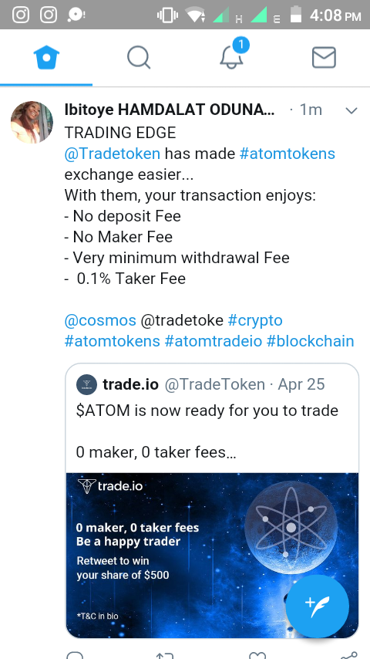Tap the Wi-Fi signal status icon
Screen dimensions: 370x659
pyautogui.click(x=196, y=15)
